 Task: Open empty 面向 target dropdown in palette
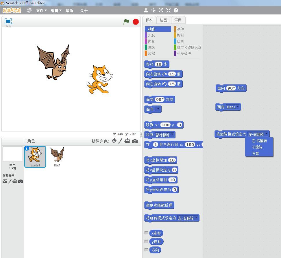[158, 109]
